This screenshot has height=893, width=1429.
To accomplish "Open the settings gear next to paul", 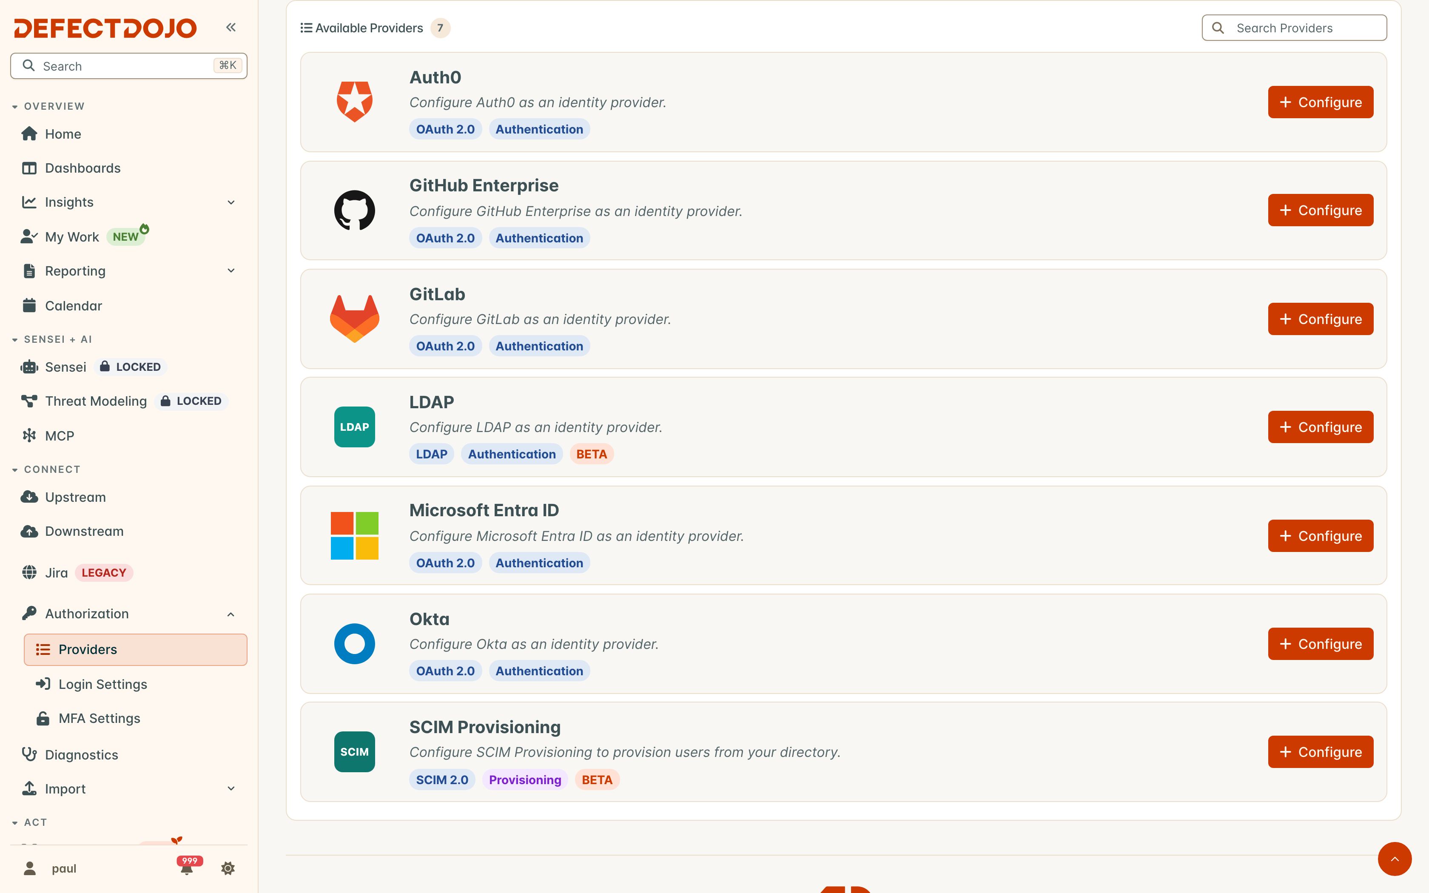I will (x=228, y=868).
